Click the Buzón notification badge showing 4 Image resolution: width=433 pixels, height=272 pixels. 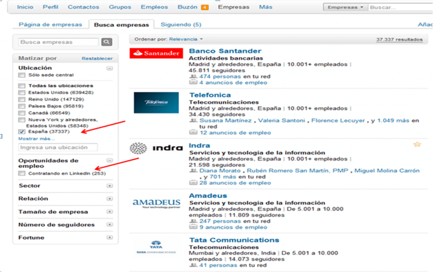click(x=205, y=7)
